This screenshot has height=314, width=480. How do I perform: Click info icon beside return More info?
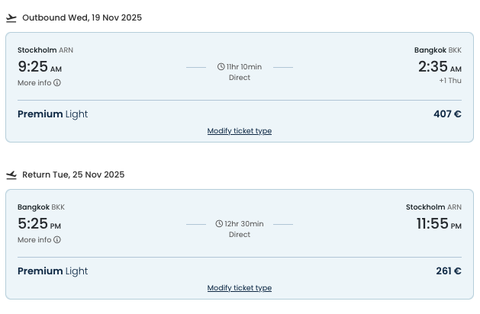coord(57,240)
